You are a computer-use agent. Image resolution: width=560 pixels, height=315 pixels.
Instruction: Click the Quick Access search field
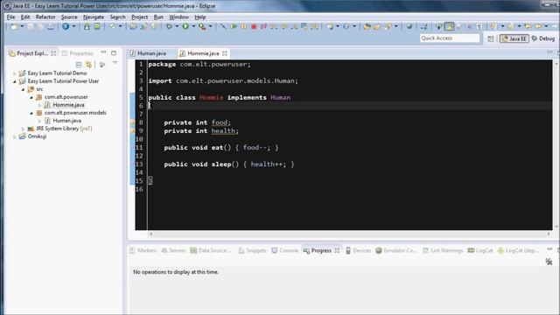click(x=449, y=38)
